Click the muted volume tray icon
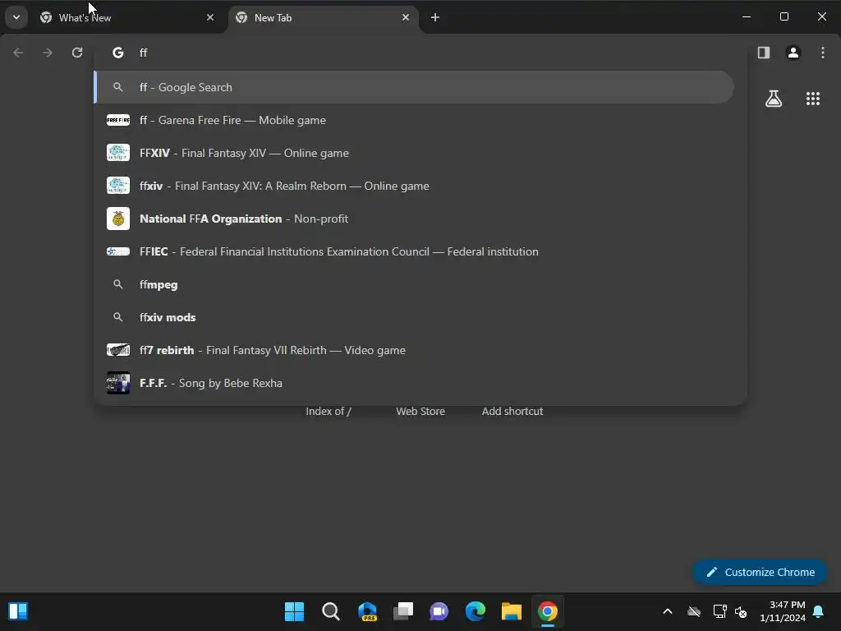 pyautogui.click(x=741, y=611)
